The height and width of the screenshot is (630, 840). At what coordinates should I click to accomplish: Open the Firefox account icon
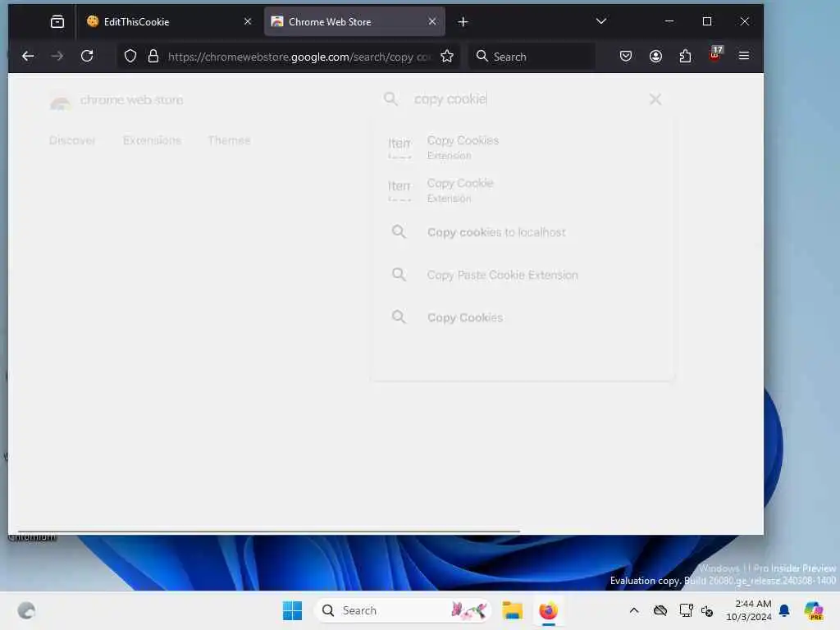(655, 56)
